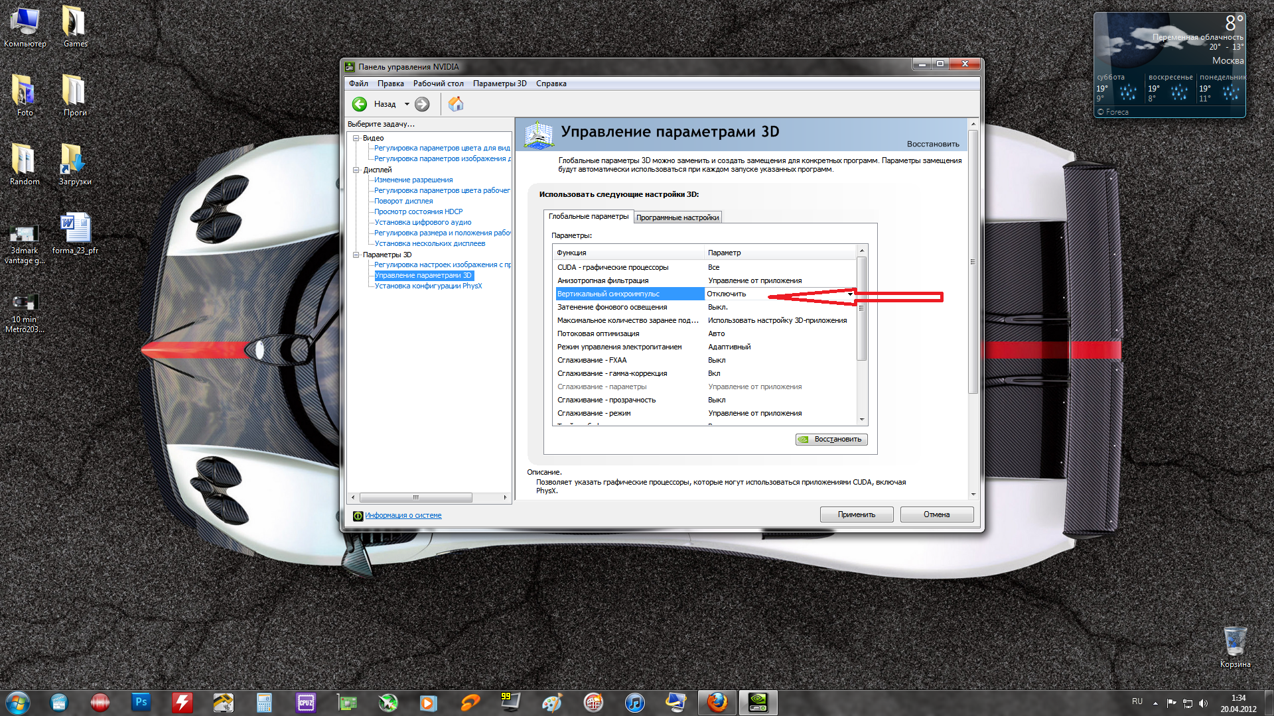The width and height of the screenshot is (1274, 716).
Task: Click the Применить button
Action: (x=856, y=514)
